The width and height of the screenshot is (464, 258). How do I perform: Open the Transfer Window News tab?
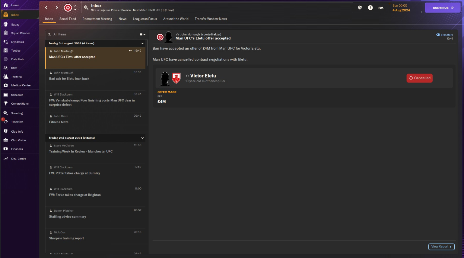click(211, 19)
